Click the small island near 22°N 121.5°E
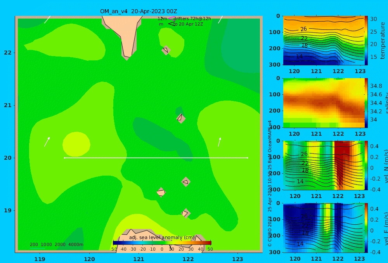This screenshot has width=388, height=263. (166, 50)
